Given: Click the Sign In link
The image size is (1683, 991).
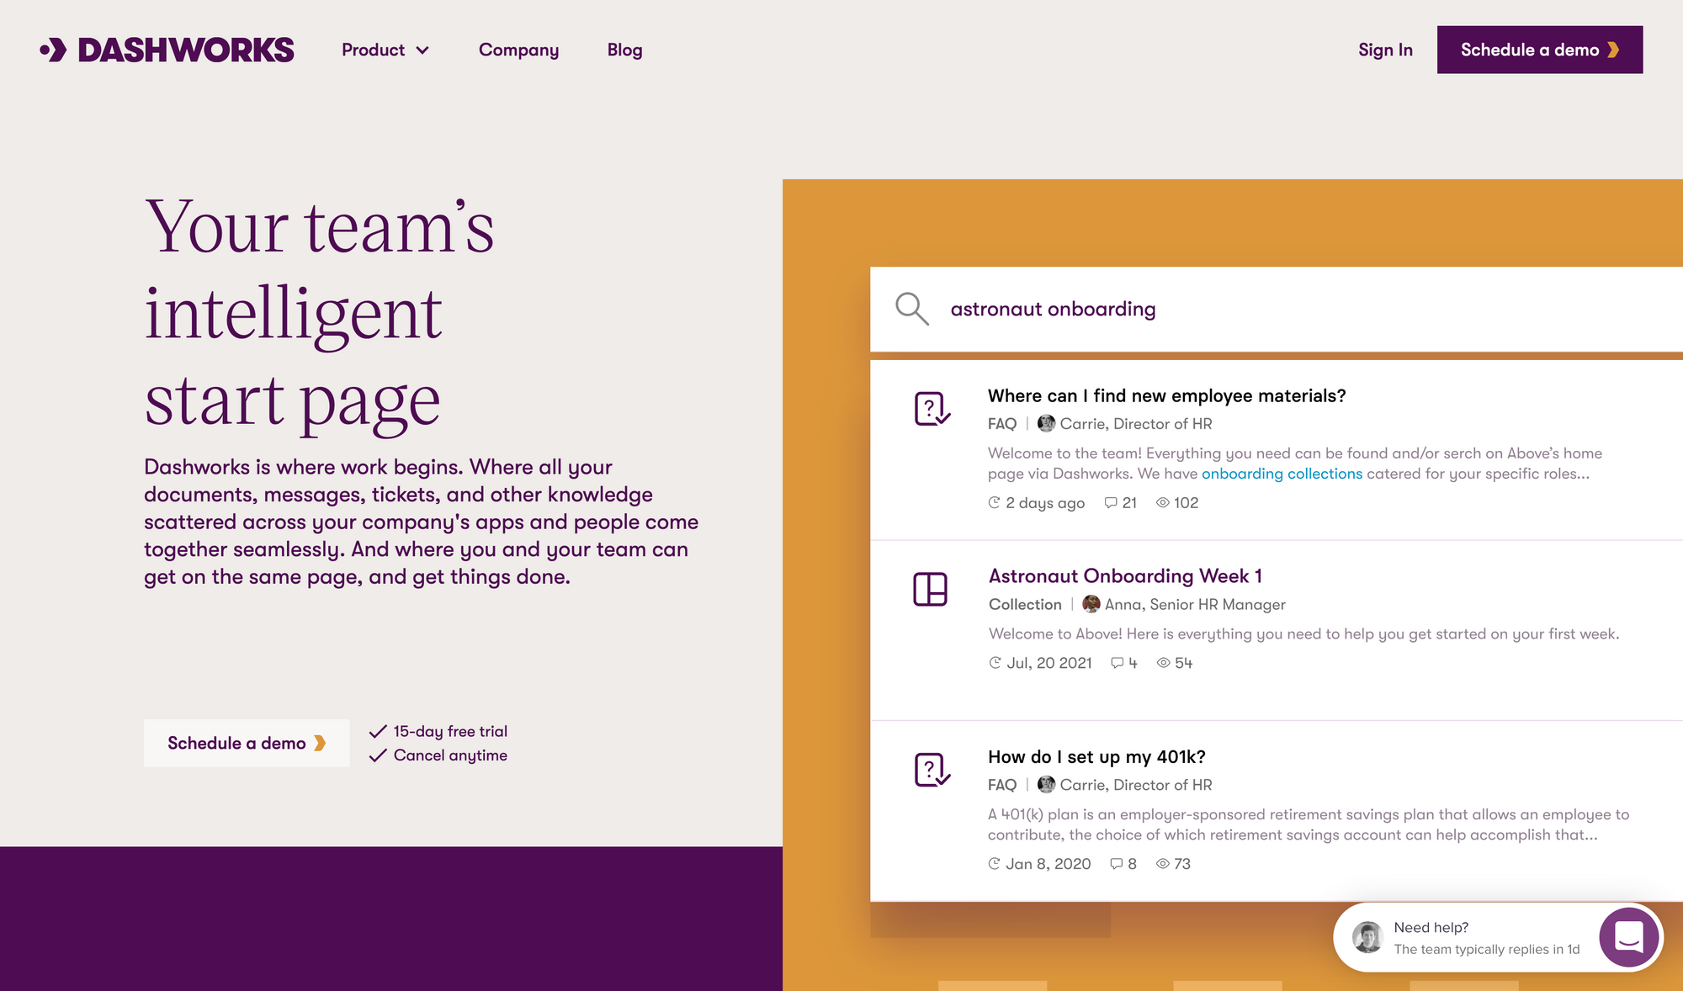Looking at the screenshot, I should click(x=1384, y=50).
